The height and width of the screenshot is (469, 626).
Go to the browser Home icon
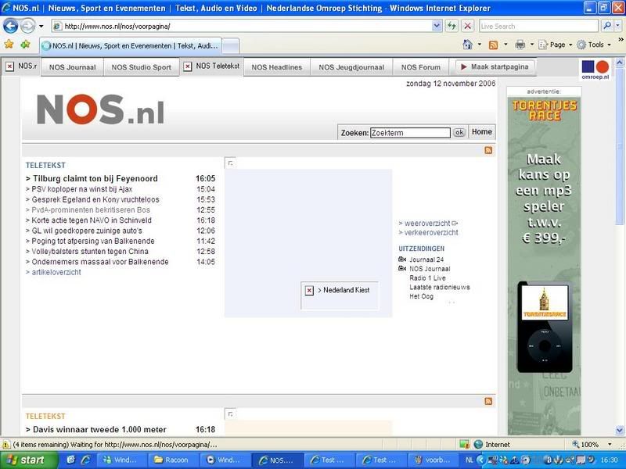point(467,45)
